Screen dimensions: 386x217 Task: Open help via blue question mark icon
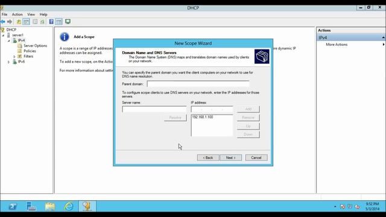point(51,22)
